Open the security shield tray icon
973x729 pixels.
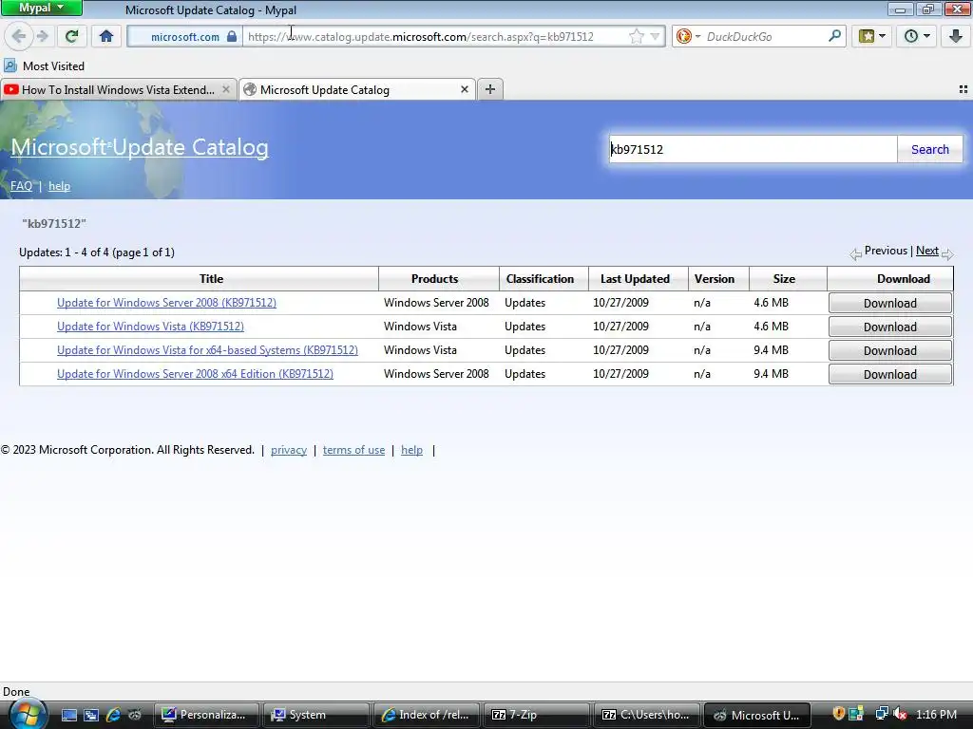coord(838,714)
